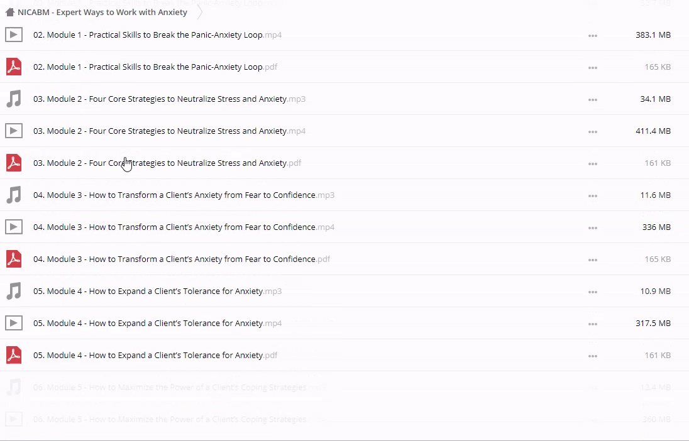
Task: Select the 383.1 MB Module 1 row size
Action: pos(653,35)
